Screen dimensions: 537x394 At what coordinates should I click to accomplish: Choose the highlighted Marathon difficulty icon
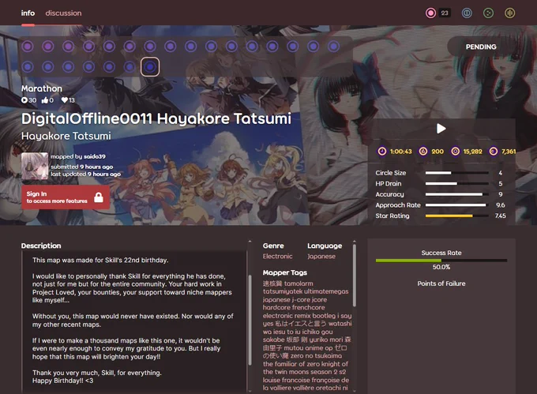point(150,67)
